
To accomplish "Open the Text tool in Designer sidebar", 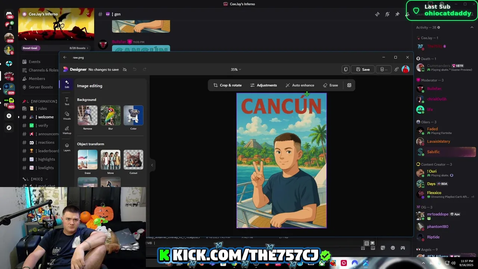I will pyautogui.click(x=67, y=101).
